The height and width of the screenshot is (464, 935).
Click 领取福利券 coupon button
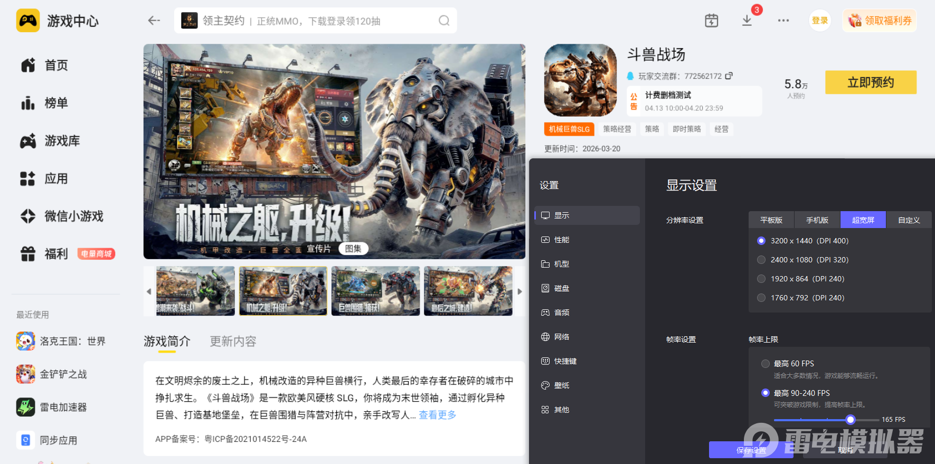(880, 21)
